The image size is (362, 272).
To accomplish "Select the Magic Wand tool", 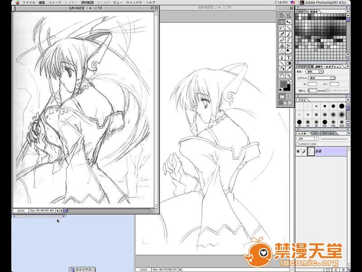I will pyautogui.click(x=288, y=28).
